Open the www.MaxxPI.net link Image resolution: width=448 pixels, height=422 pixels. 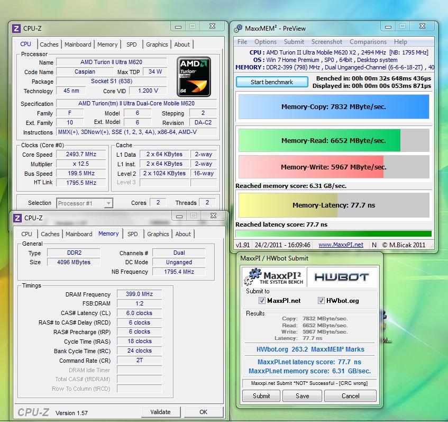pyautogui.click(x=341, y=245)
